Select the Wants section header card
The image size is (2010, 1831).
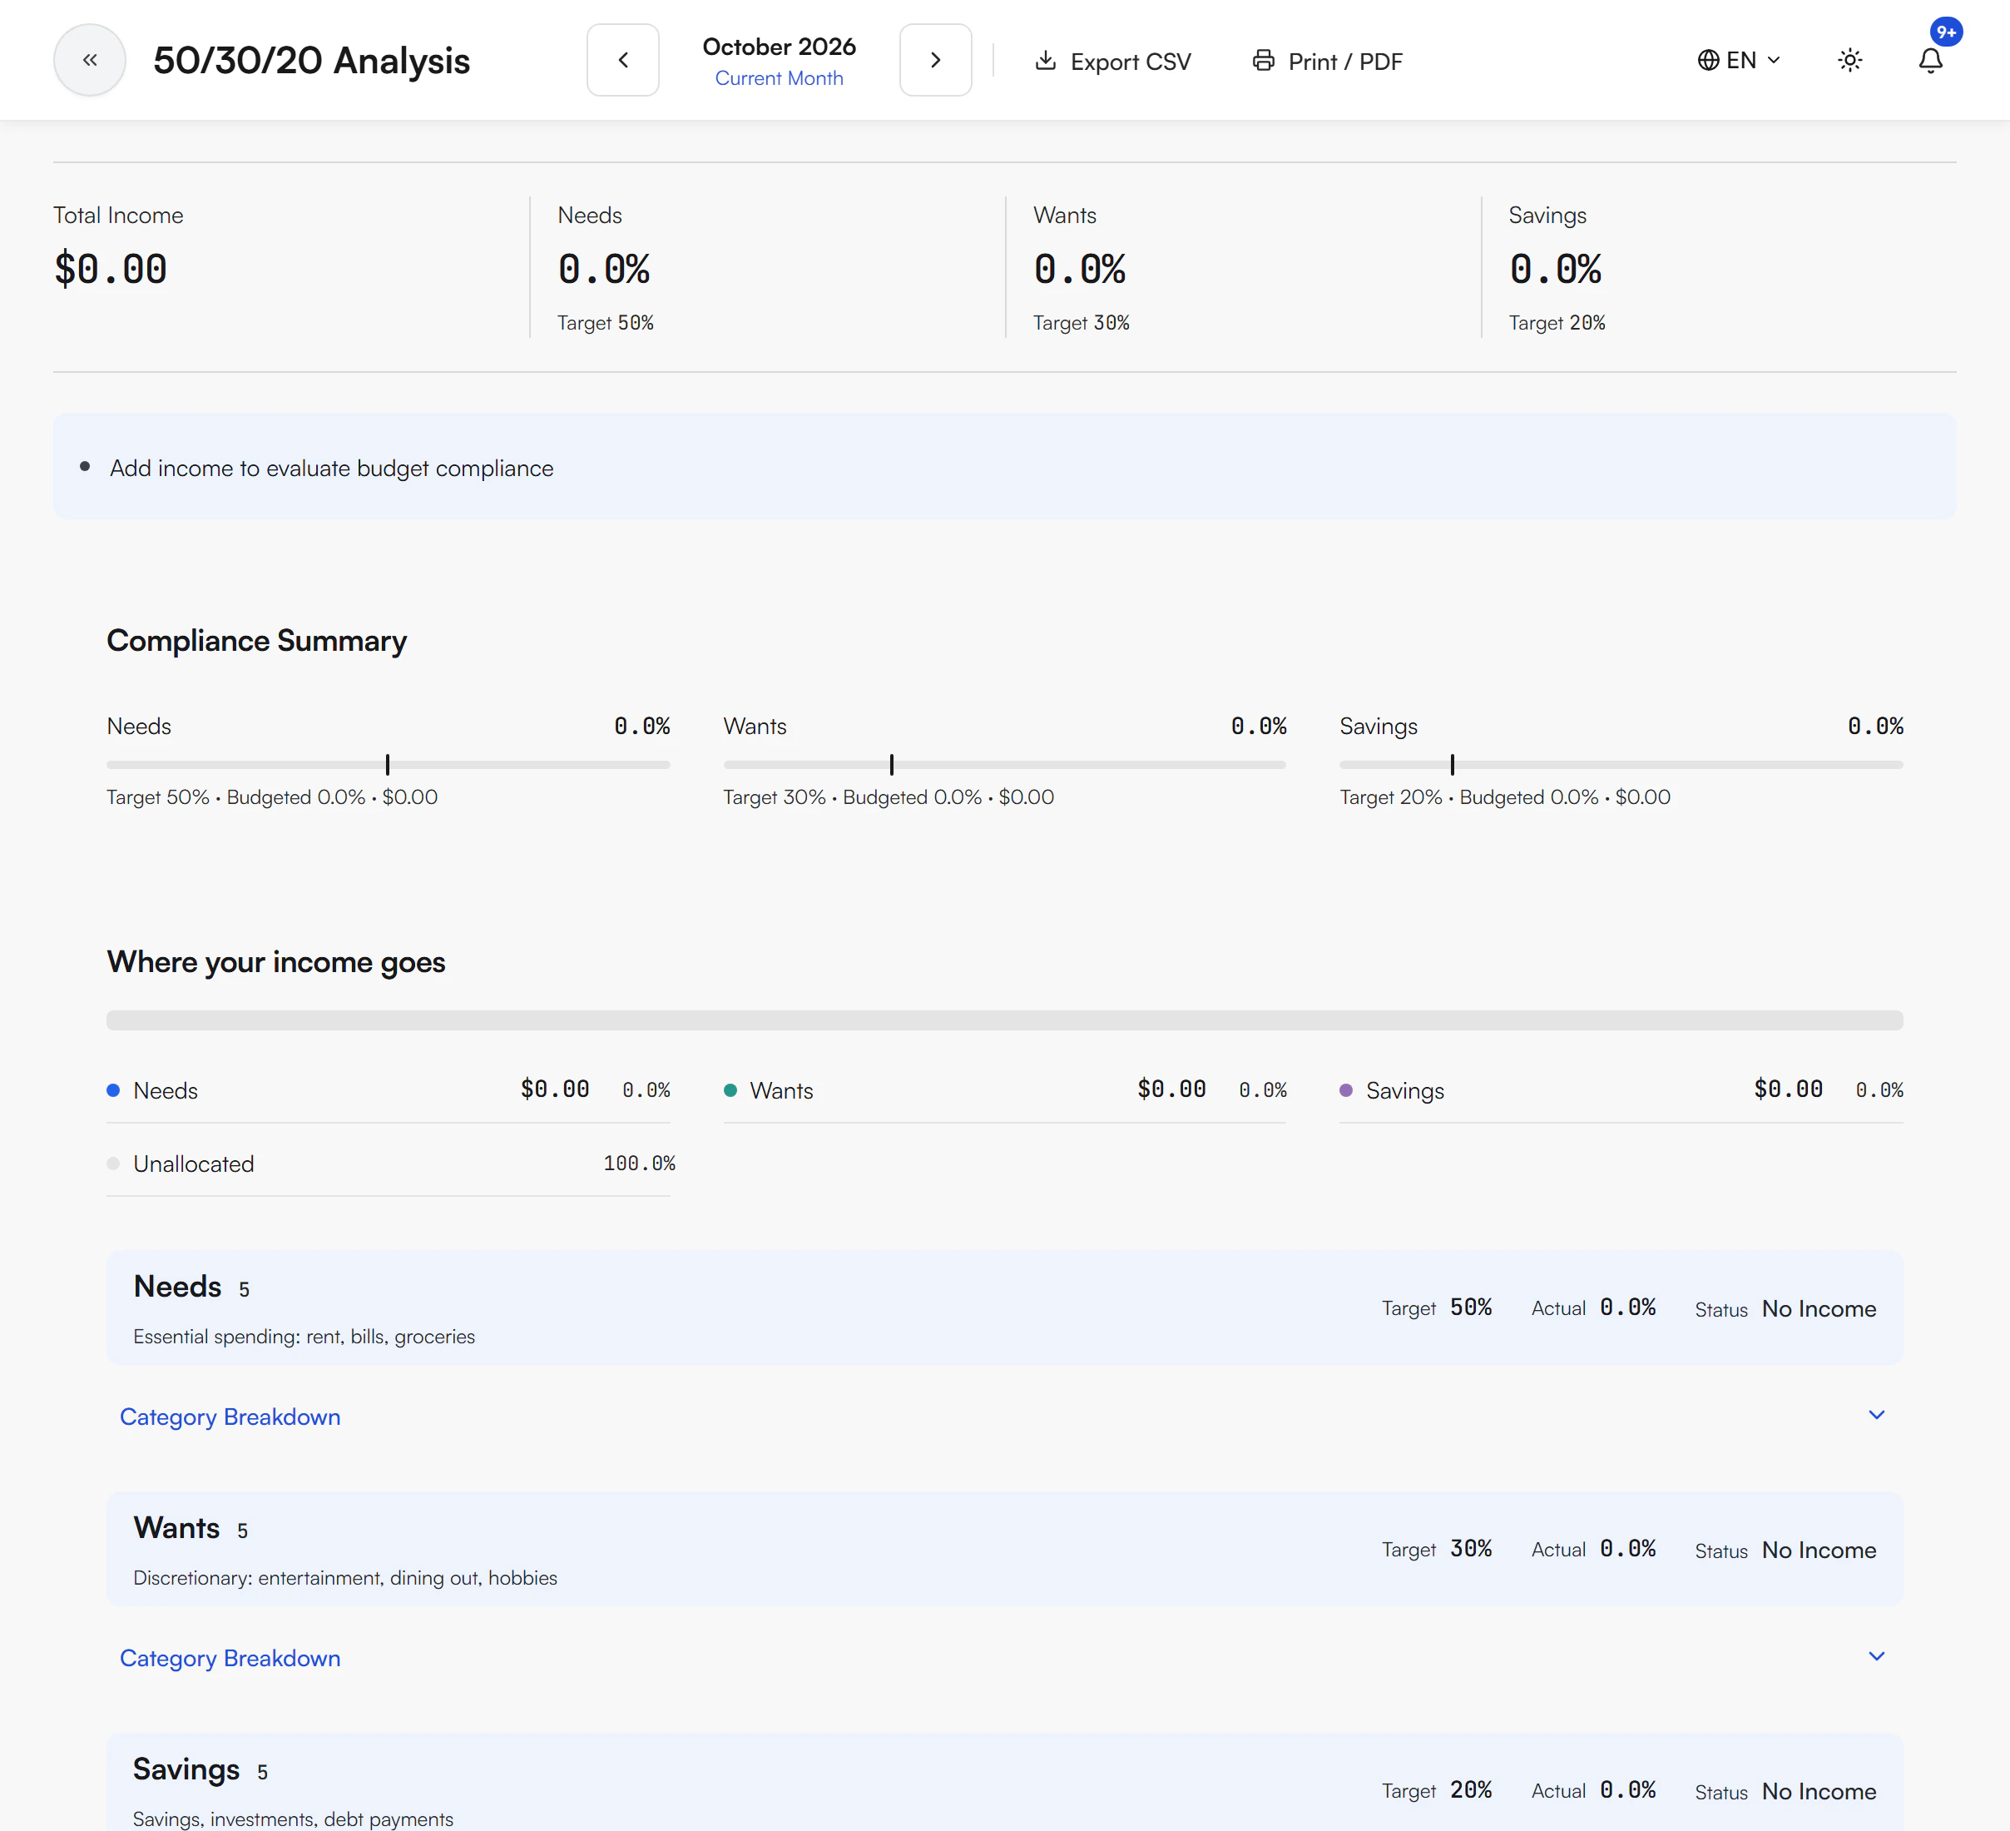click(1004, 1549)
